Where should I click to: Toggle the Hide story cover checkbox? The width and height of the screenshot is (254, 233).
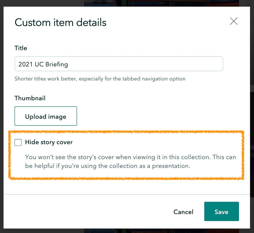(18, 142)
